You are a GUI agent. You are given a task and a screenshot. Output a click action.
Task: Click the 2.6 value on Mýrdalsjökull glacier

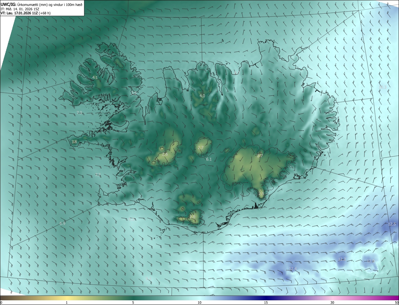pyautogui.click(x=192, y=216)
